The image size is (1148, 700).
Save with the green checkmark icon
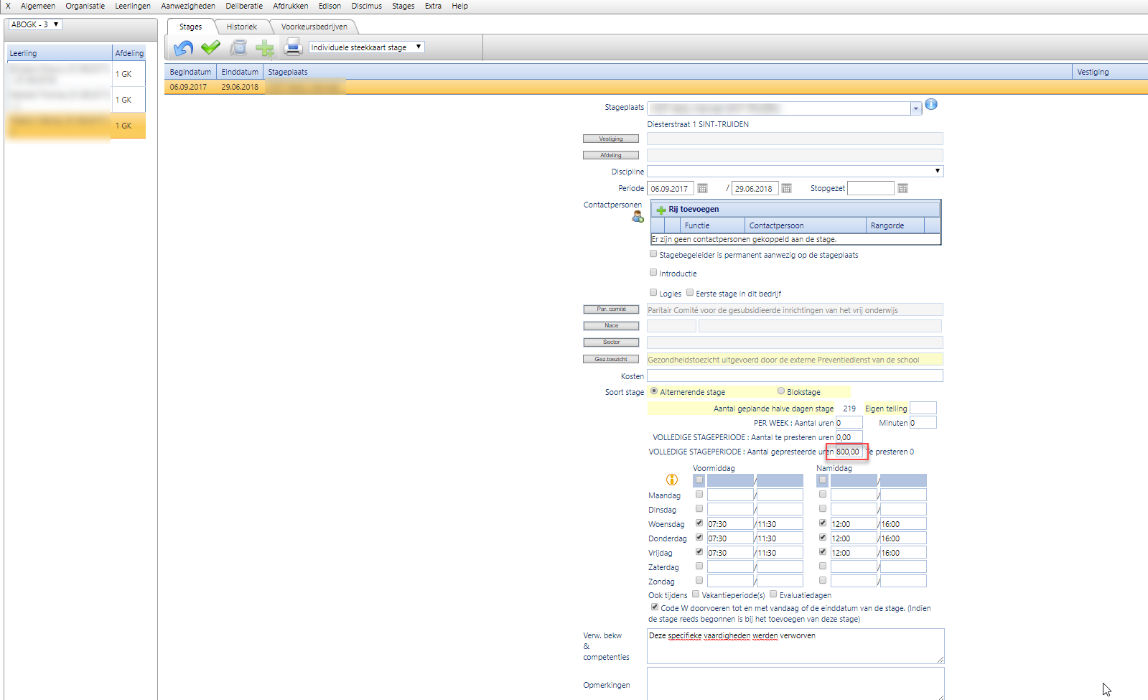click(x=210, y=48)
